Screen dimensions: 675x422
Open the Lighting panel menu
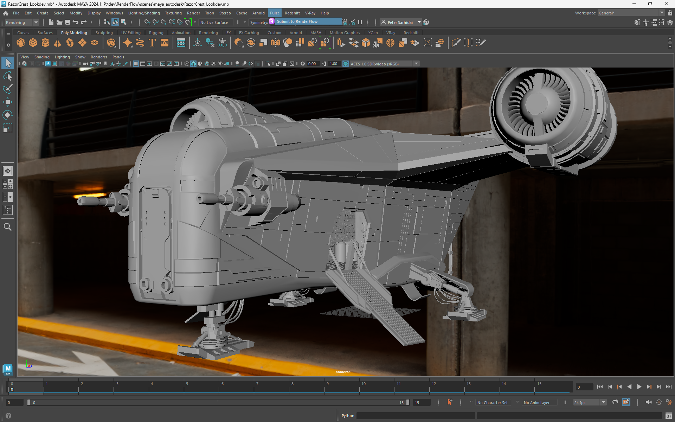[x=62, y=57]
